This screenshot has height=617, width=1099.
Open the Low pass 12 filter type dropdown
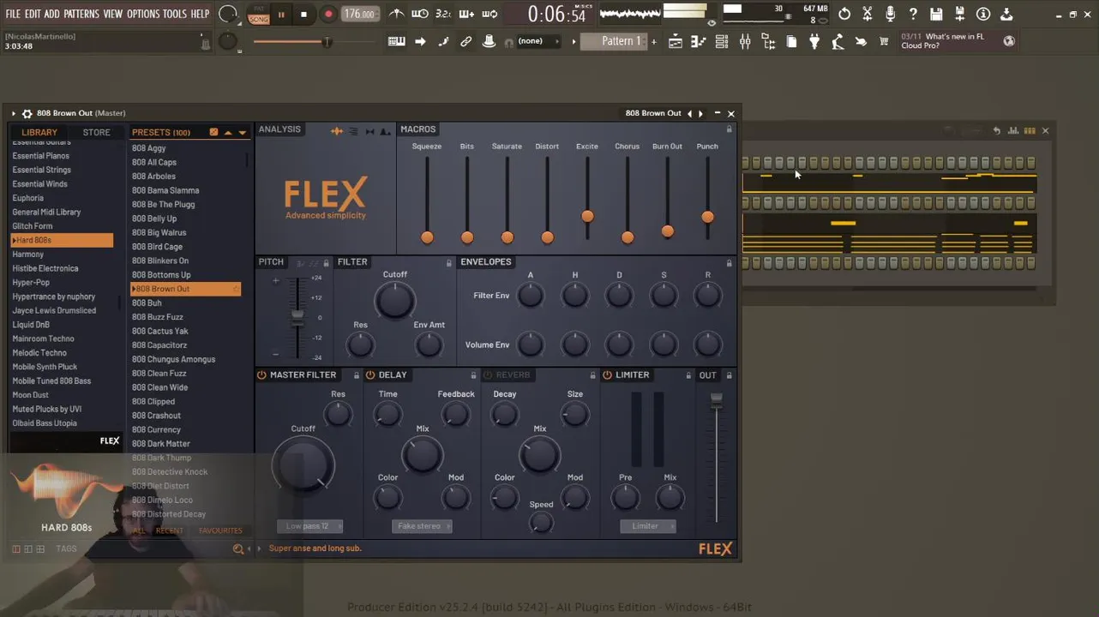(309, 526)
